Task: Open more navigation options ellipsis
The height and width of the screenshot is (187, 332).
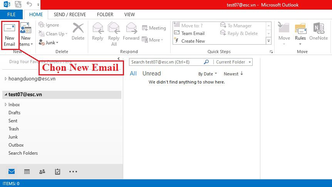Action: coord(73,172)
